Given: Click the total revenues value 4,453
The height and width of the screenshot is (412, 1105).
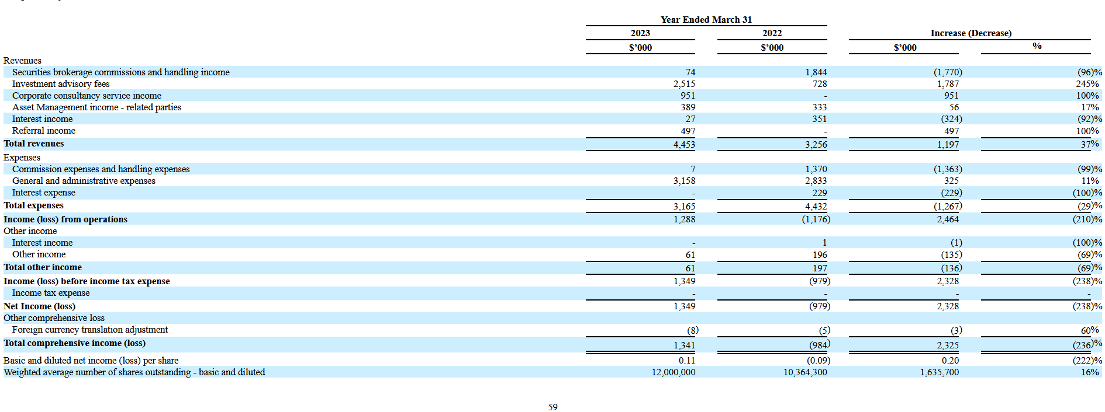Looking at the screenshot, I should click(684, 145).
